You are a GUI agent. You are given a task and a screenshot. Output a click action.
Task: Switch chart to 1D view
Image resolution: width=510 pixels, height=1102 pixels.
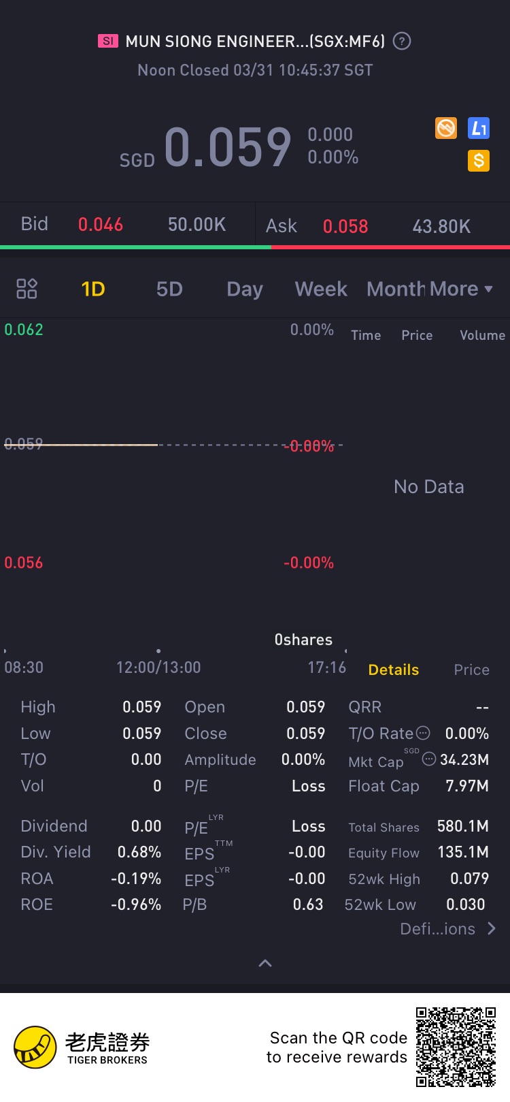93,289
